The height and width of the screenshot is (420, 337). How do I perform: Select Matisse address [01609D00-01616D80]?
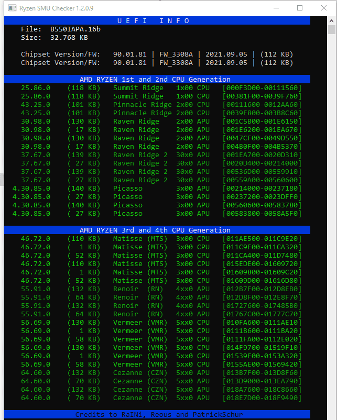tap(262, 281)
